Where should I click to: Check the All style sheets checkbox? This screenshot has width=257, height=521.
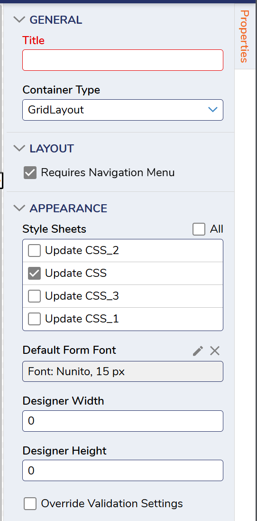coord(199,229)
